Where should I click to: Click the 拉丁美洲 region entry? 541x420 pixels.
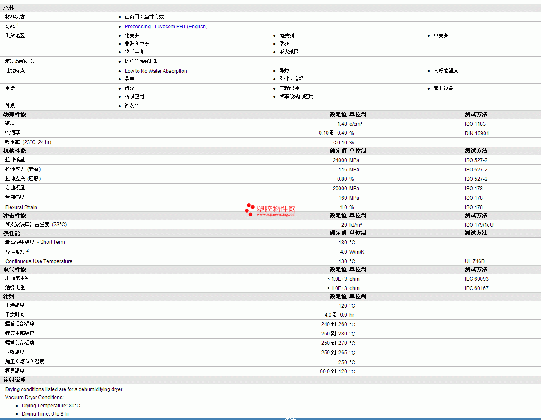134,52
